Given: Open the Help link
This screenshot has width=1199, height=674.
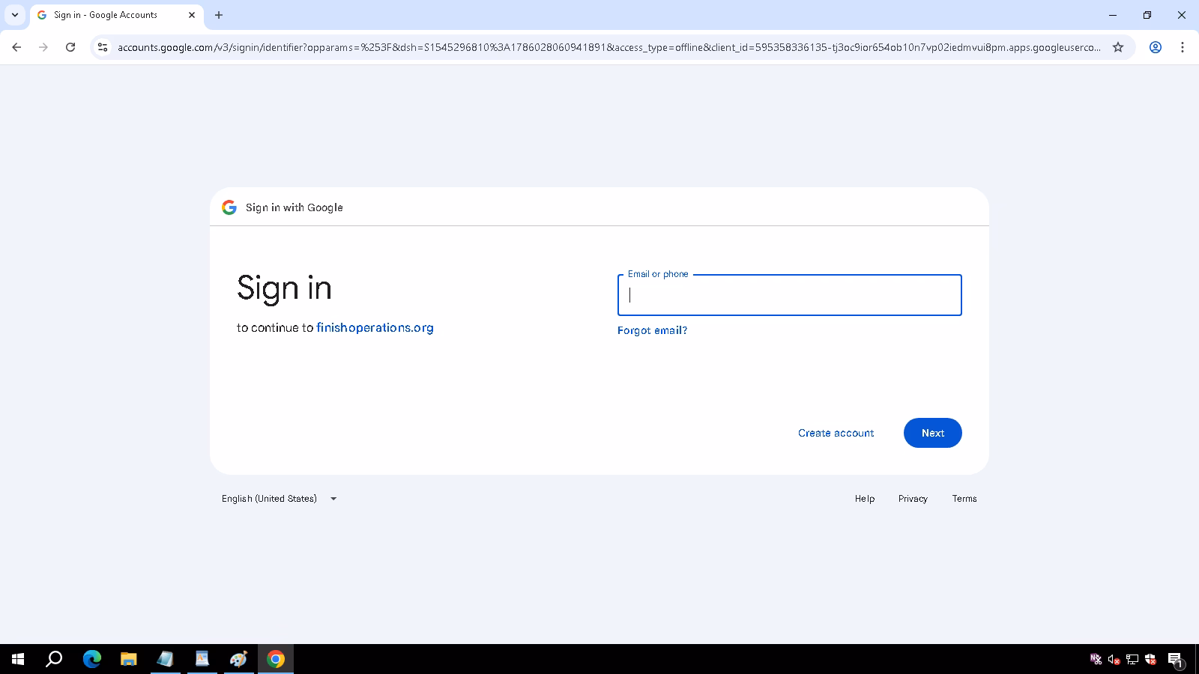Looking at the screenshot, I should pos(865,499).
